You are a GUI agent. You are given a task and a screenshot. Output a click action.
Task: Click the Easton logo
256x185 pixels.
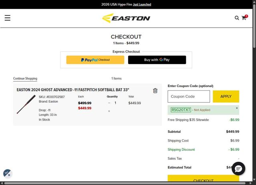(x=126, y=18)
